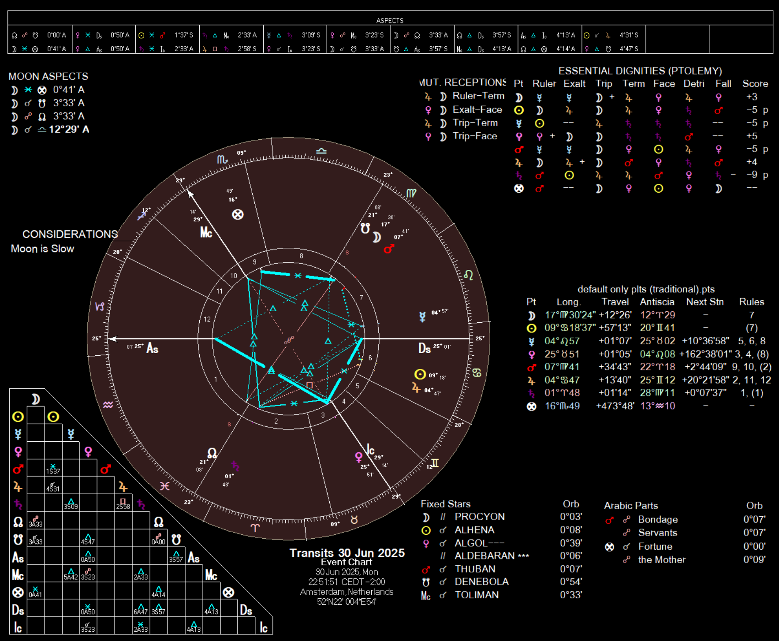Select the Exalt-Face mutual reception entry
This screenshot has height=641, width=779.
[477, 110]
